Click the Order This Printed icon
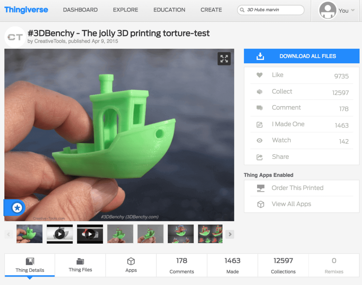Image resolution: width=362 pixels, height=285 pixels. pos(261,188)
